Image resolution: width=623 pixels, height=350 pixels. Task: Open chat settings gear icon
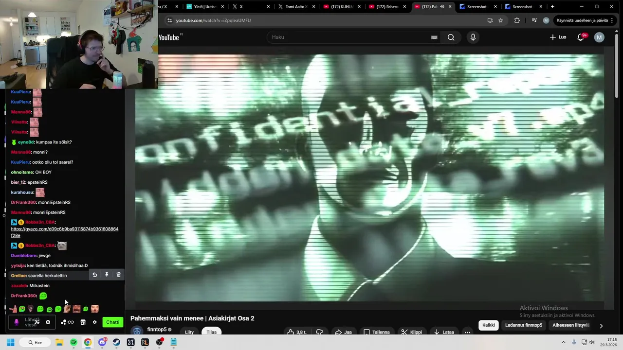coord(95,322)
